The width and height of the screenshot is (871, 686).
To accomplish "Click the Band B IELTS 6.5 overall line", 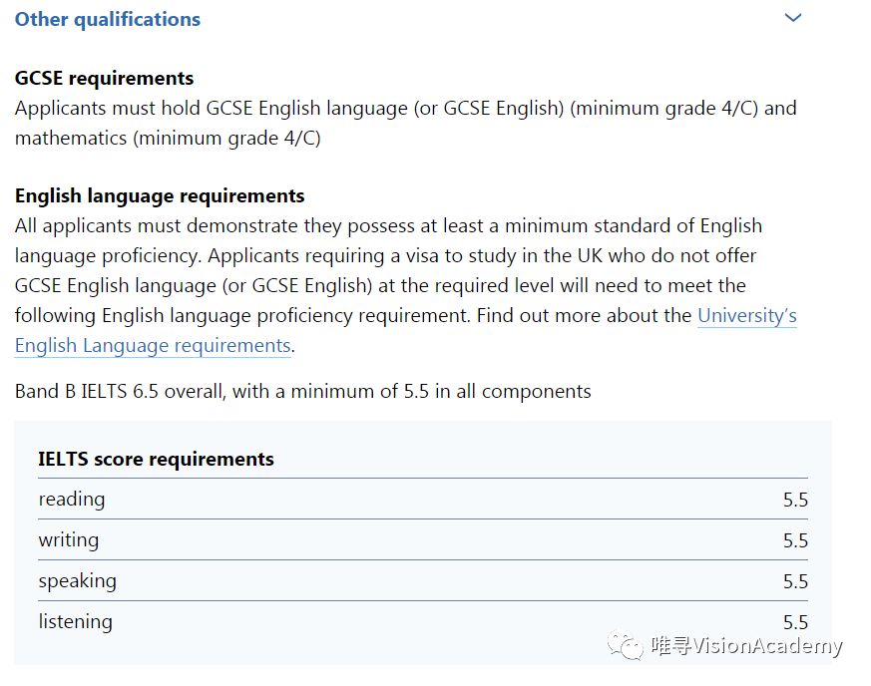I will click(302, 391).
